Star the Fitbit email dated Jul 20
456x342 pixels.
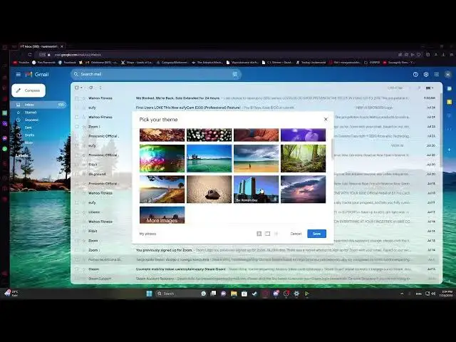(x=83, y=165)
